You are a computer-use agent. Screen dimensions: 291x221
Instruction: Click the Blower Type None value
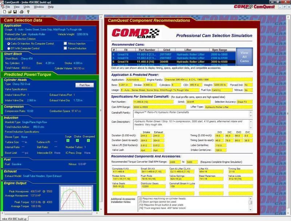[24, 137]
